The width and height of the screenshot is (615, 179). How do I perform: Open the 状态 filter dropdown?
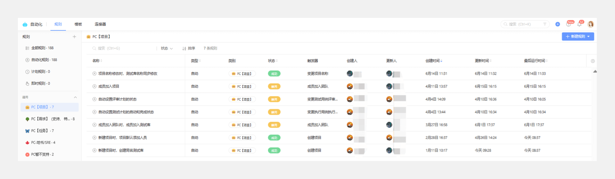click(x=167, y=48)
